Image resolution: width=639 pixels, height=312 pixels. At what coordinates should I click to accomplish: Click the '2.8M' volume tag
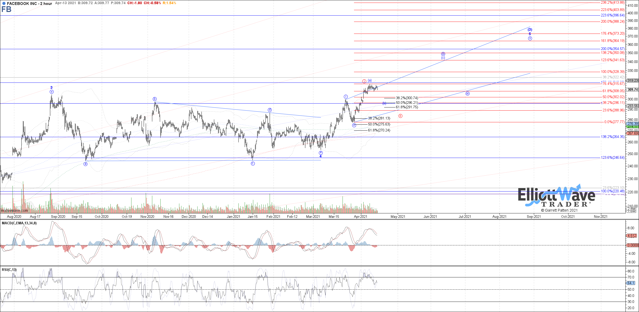631,209
